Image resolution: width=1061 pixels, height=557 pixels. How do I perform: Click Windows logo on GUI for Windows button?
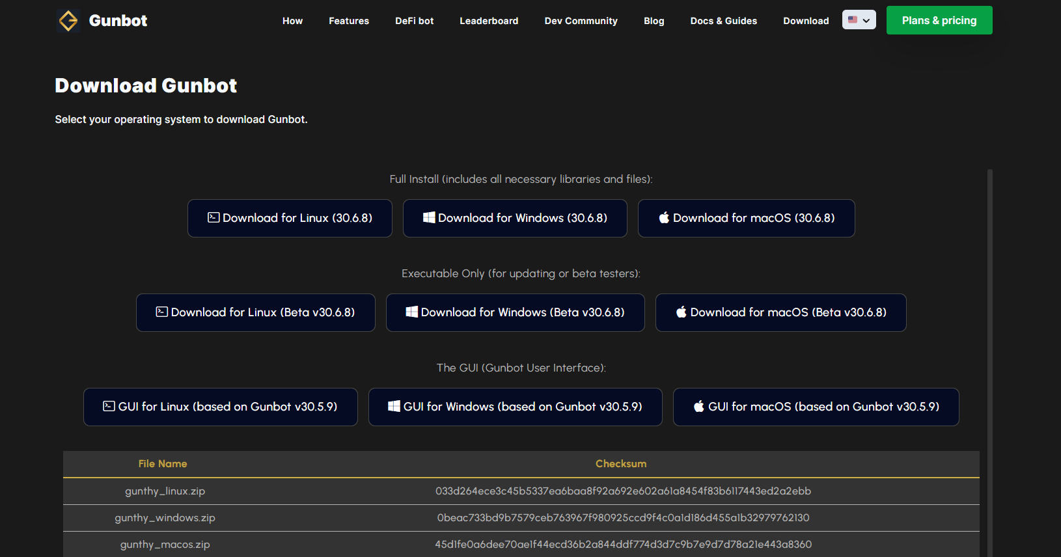coord(394,406)
